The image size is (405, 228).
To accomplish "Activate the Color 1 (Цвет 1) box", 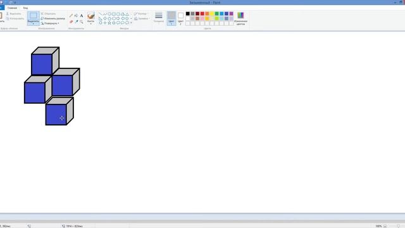I will [x=171, y=18].
